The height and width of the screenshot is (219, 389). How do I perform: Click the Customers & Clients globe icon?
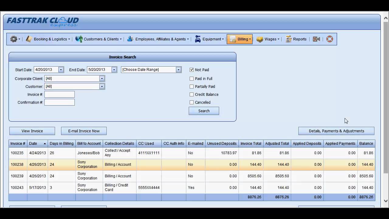pyautogui.click(x=79, y=39)
